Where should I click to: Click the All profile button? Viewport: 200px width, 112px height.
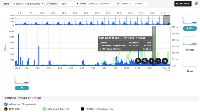(x=22, y=88)
